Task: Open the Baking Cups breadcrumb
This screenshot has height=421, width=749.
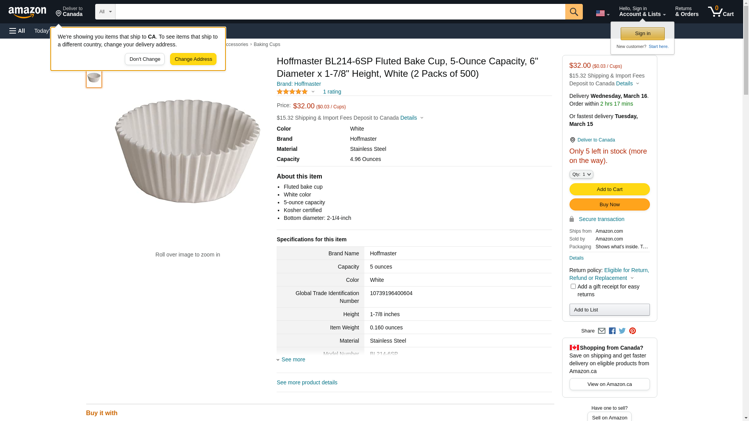Action: point(267,44)
